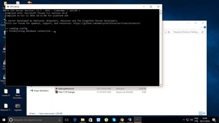Focus the Pesquisar Otxserver-Testing search field
219x123 pixels.
pyautogui.click(x=188, y=32)
